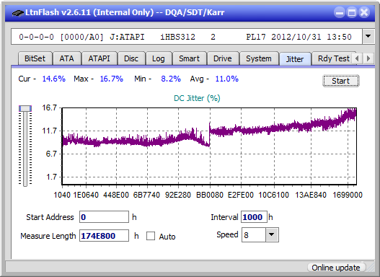Viewport: 380px width, 277px height.
Task: Click inside the DC Jitter graph
Action: pos(209,146)
